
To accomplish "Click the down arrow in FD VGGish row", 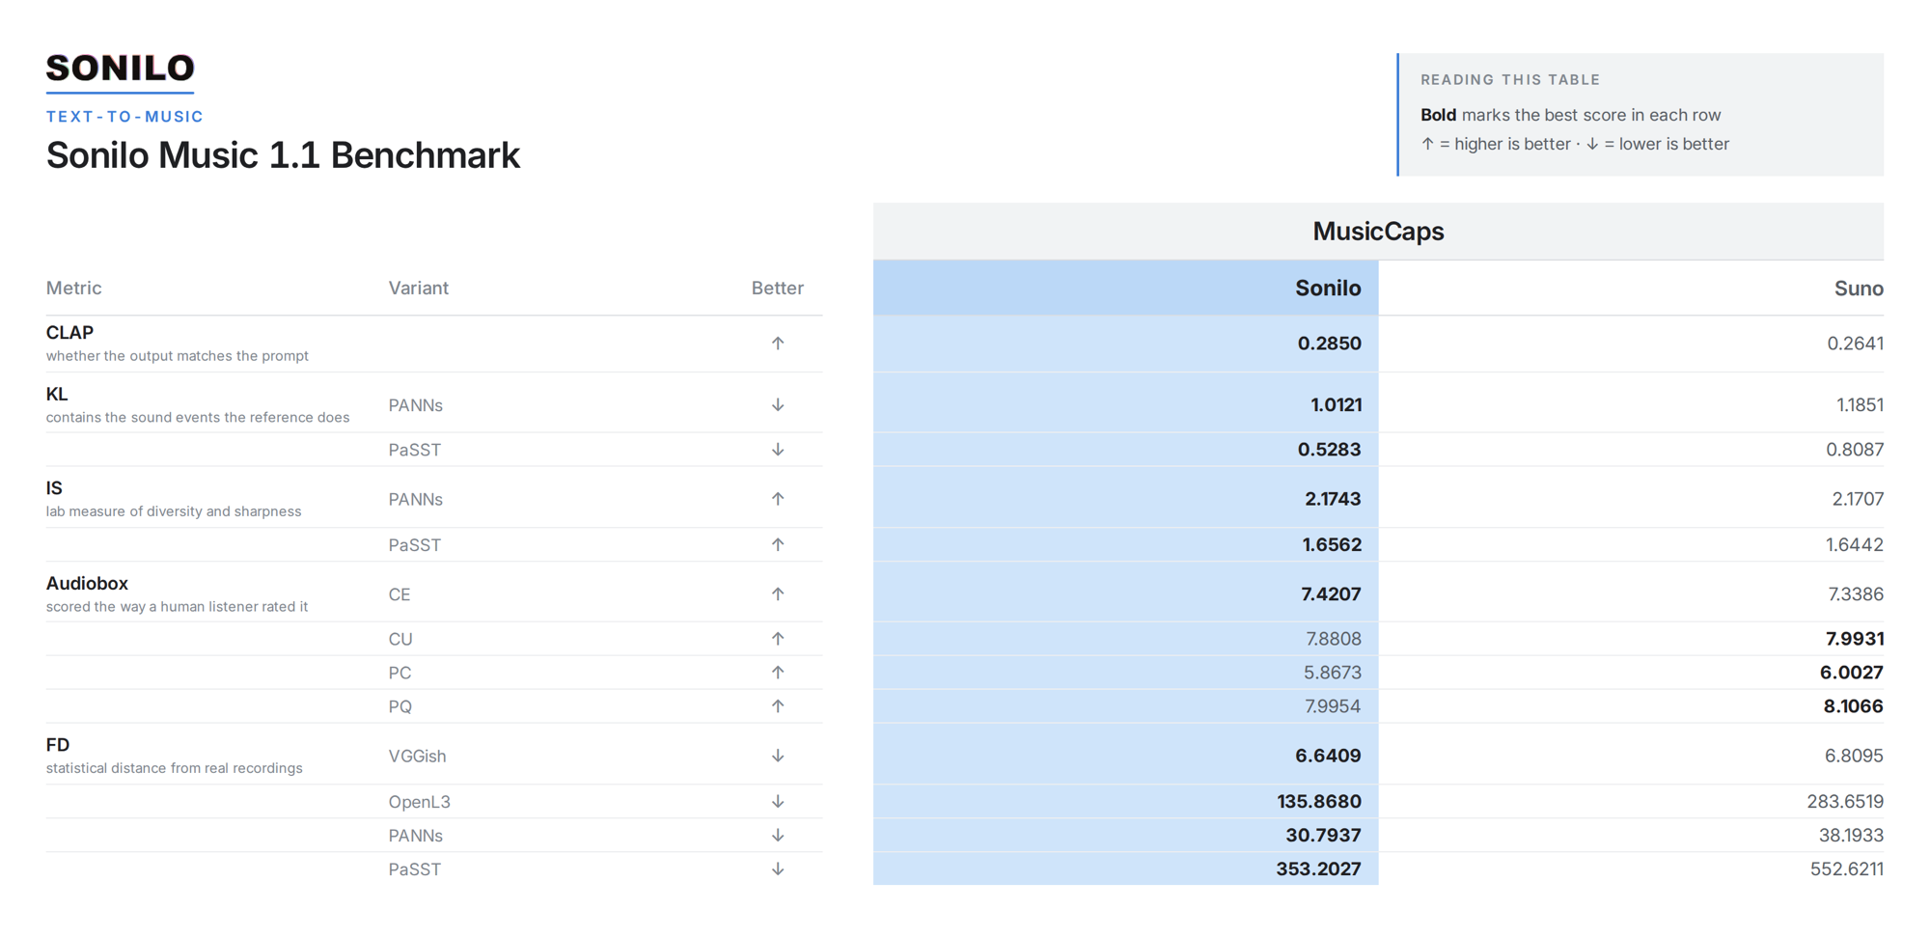I will click(x=778, y=756).
